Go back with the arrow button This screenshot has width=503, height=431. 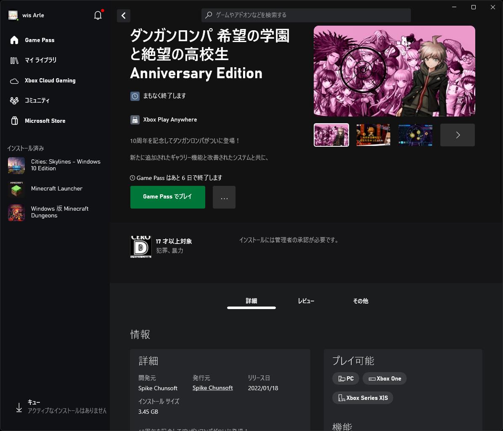pos(123,16)
